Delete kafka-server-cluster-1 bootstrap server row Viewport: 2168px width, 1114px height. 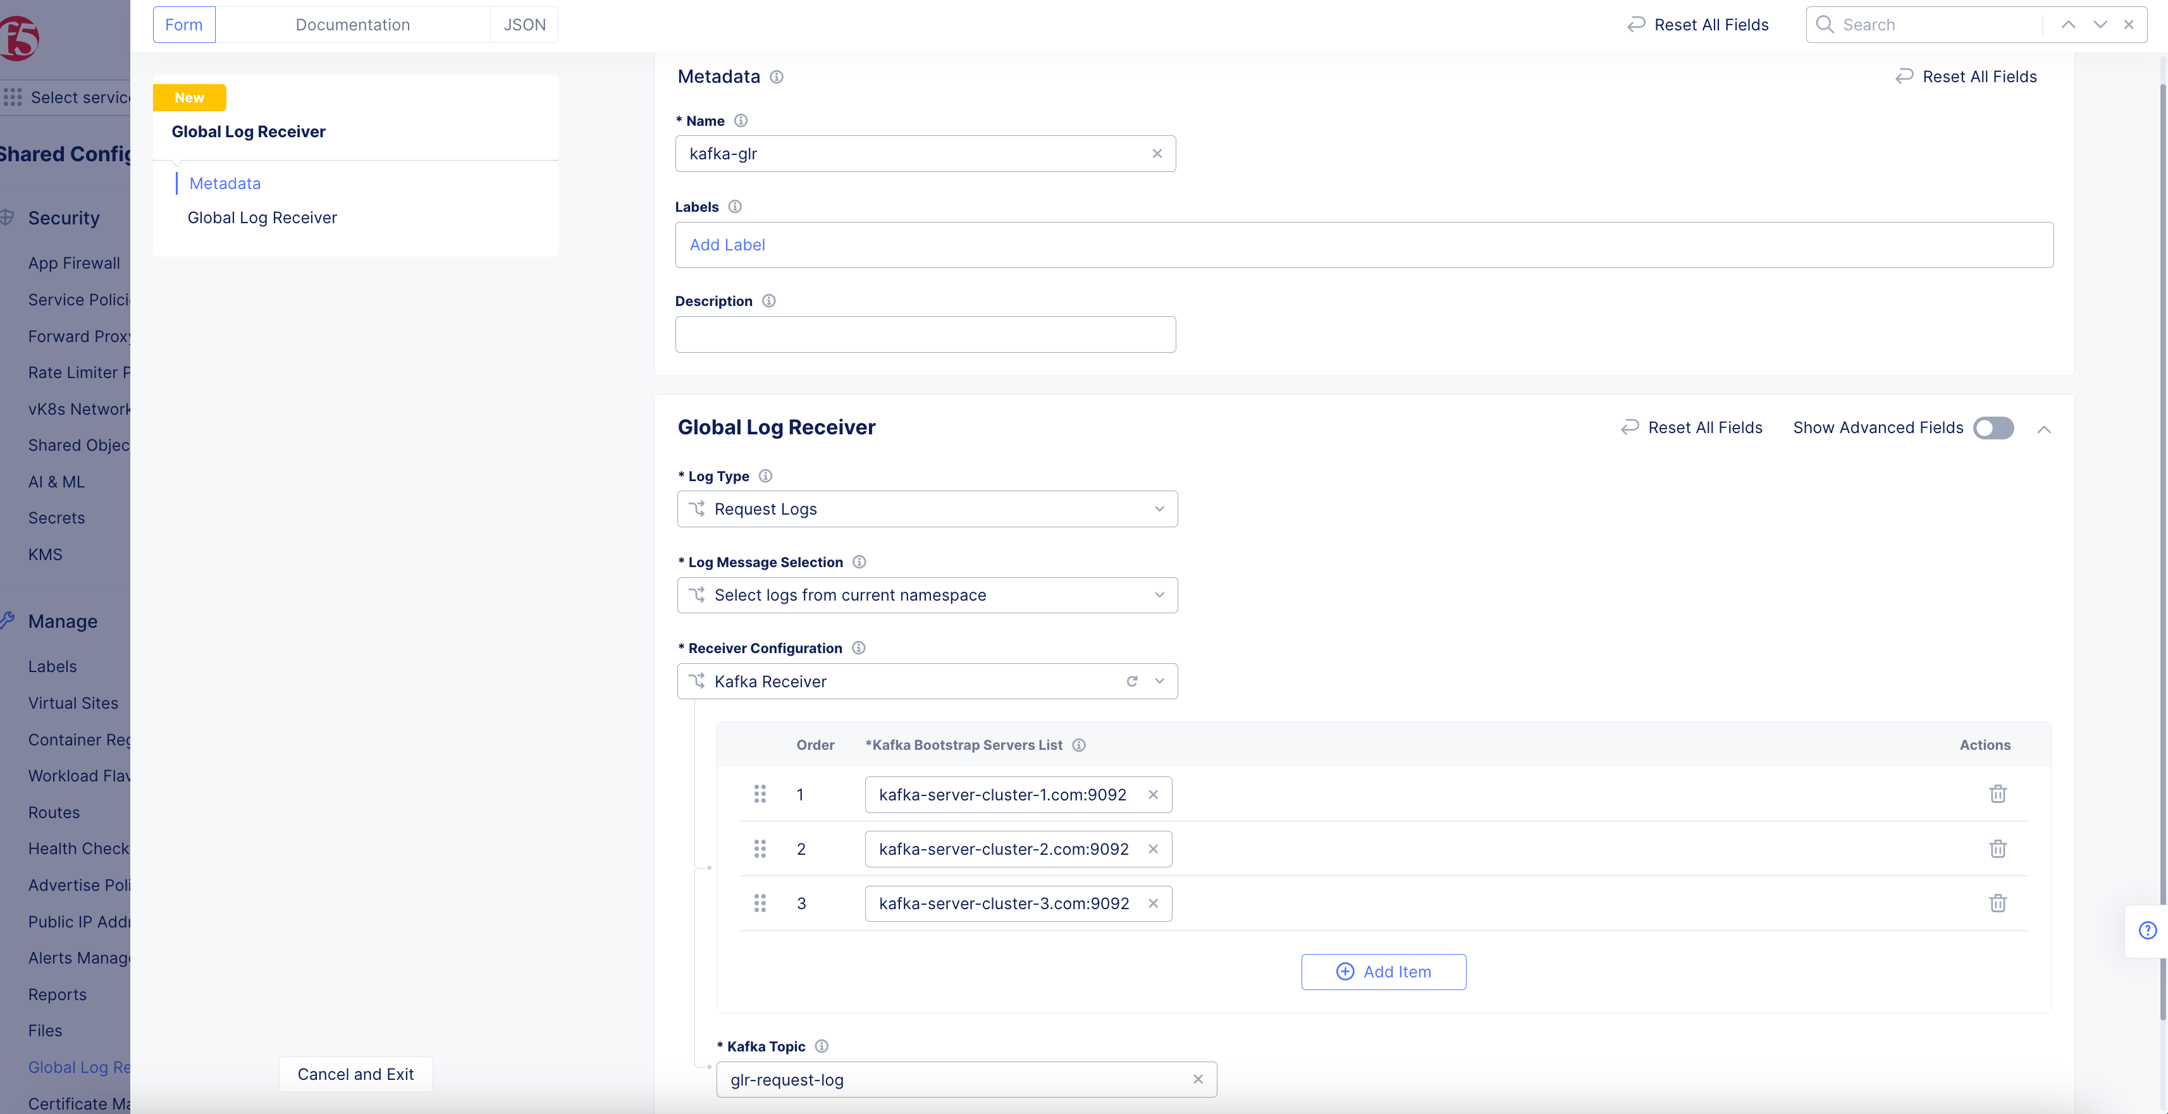pyautogui.click(x=1997, y=793)
